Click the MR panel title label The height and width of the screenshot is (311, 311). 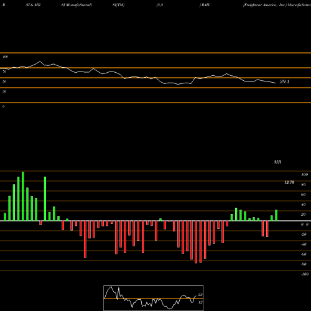coord(277,162)
